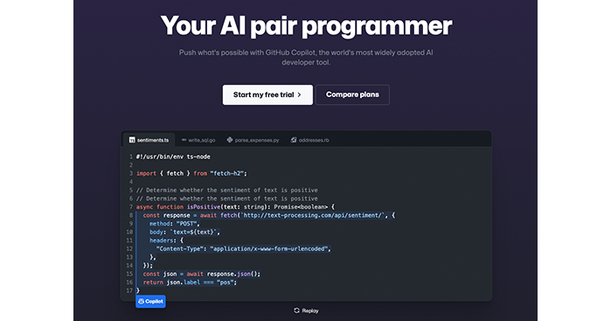Open the Compare plans button

click(x=352, y=94)
